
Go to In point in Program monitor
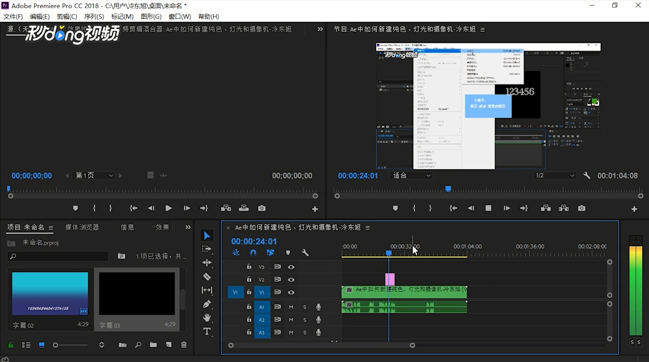pos(453,208)
